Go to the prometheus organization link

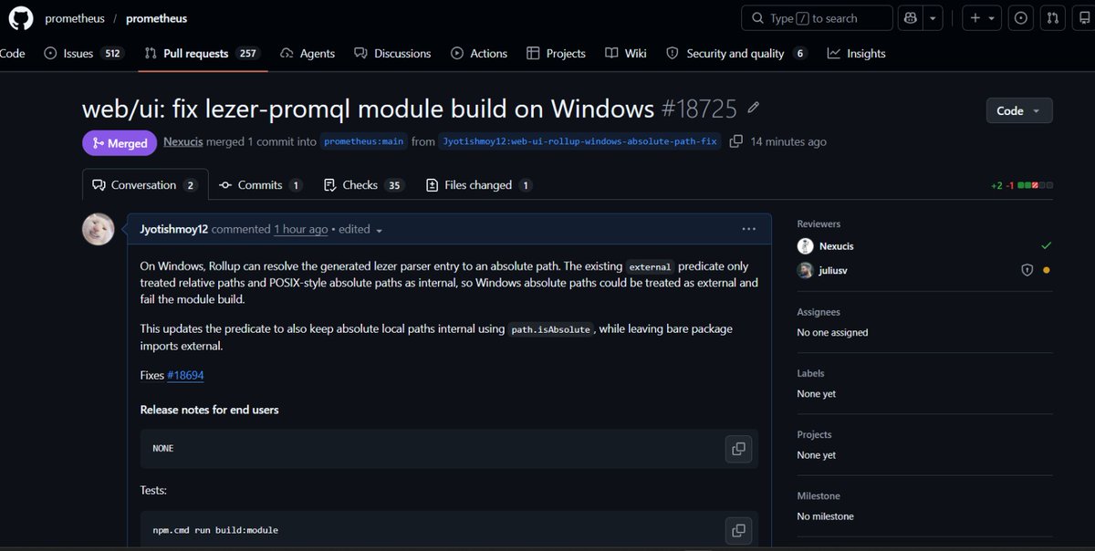point(74,18)
